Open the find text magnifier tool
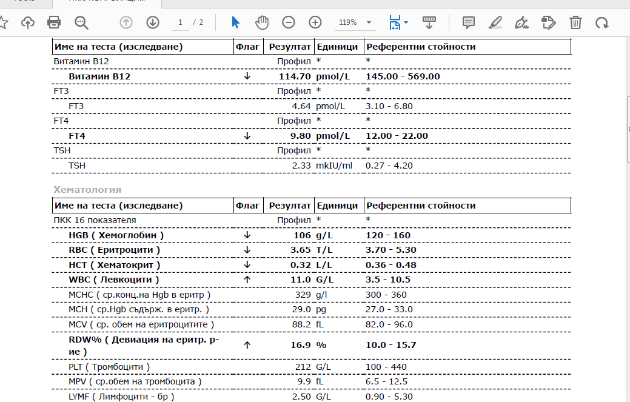Image resolution: width=630 pixels, height=402 pixels. coord(81,22)
